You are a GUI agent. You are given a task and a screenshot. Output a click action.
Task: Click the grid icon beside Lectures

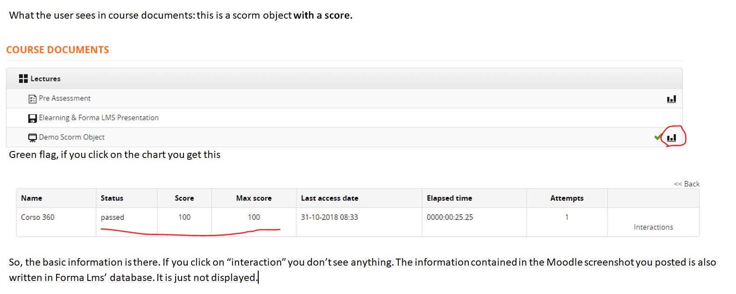coord(23,79)
